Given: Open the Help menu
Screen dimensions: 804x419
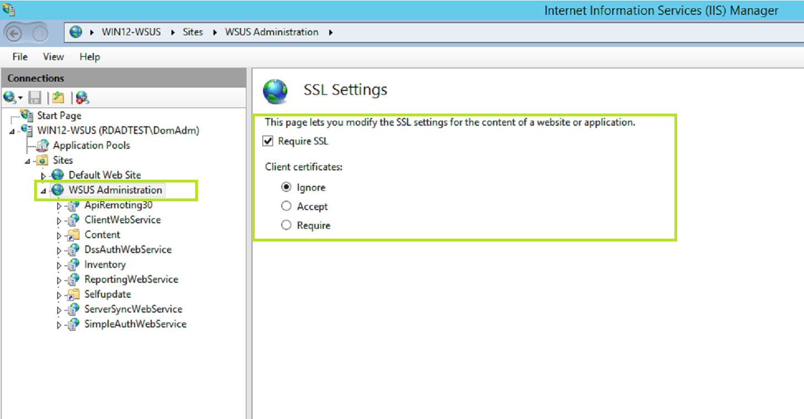Looking at the screenshot, I should pyautogui.click(x=90, y=57).
